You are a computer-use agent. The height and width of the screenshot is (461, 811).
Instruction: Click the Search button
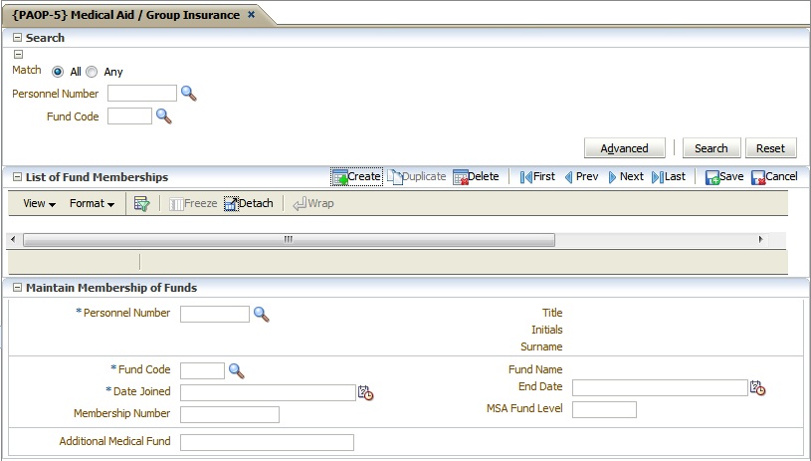(x=711, y=148)
